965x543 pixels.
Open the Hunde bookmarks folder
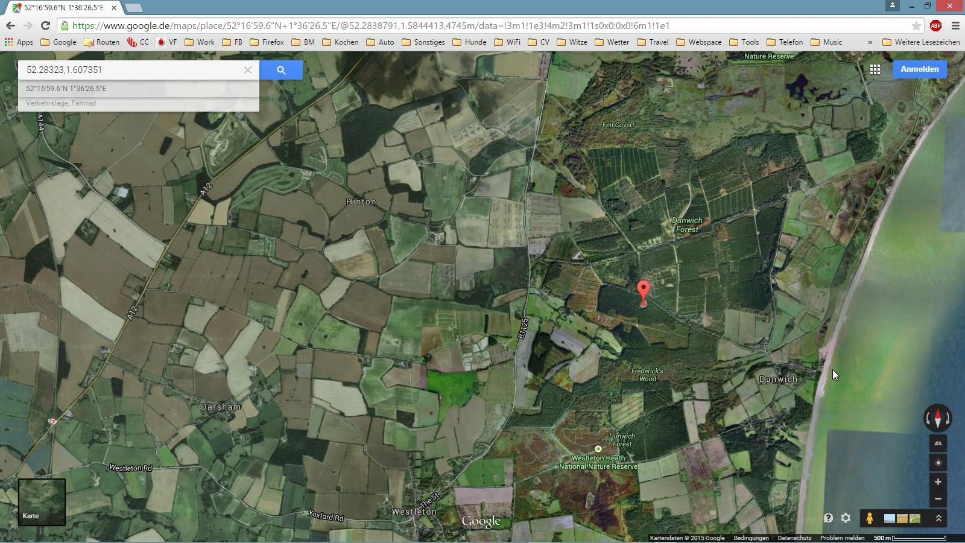click(x=470, y=42)
